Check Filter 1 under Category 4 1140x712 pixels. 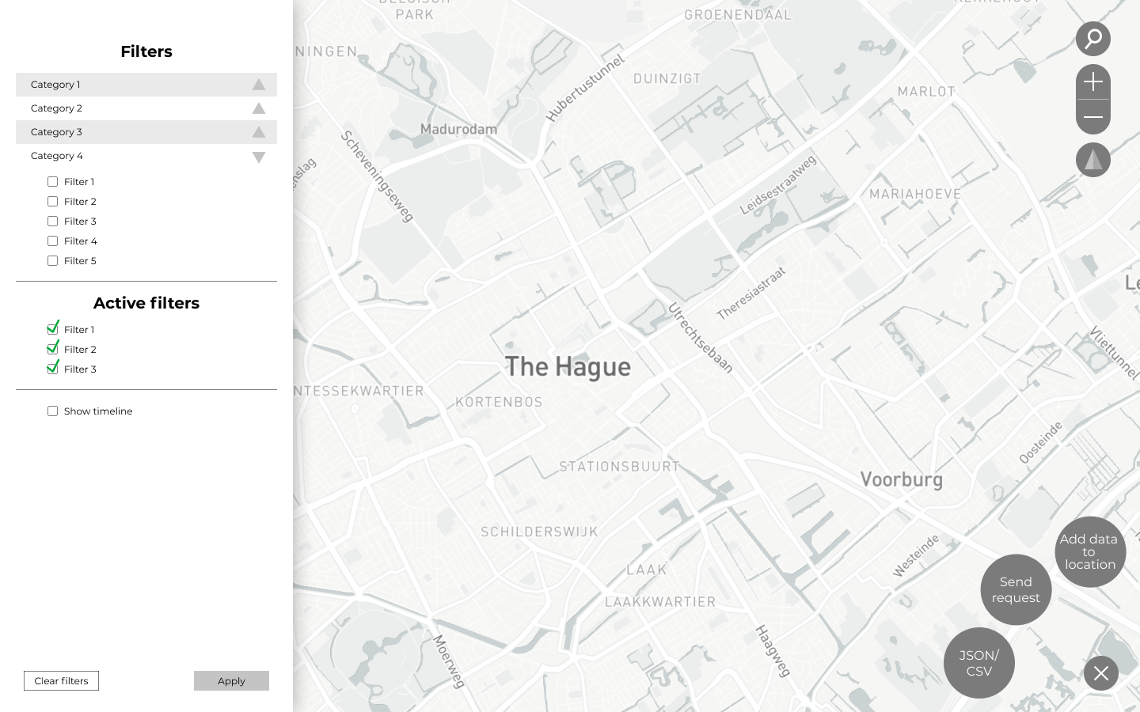pos(52,182)
